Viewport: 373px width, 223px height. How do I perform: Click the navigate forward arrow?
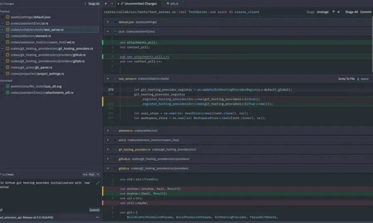pos(111,4)
